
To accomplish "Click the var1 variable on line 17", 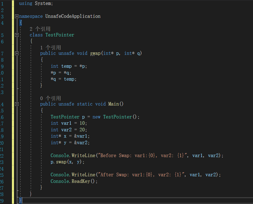I will 66,123.
